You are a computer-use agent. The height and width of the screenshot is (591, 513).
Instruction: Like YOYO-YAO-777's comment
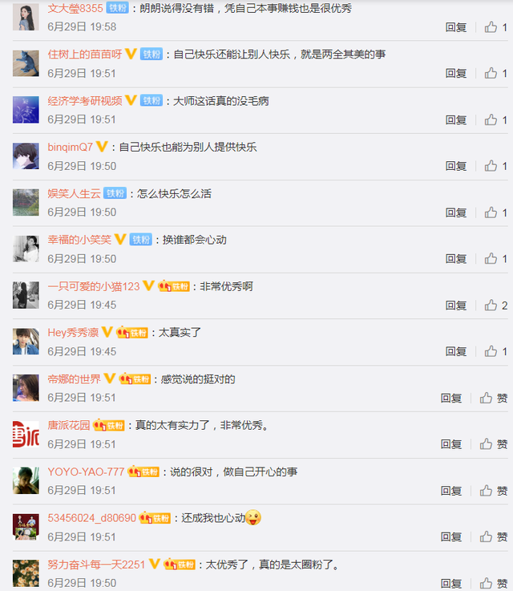[494, 491]
